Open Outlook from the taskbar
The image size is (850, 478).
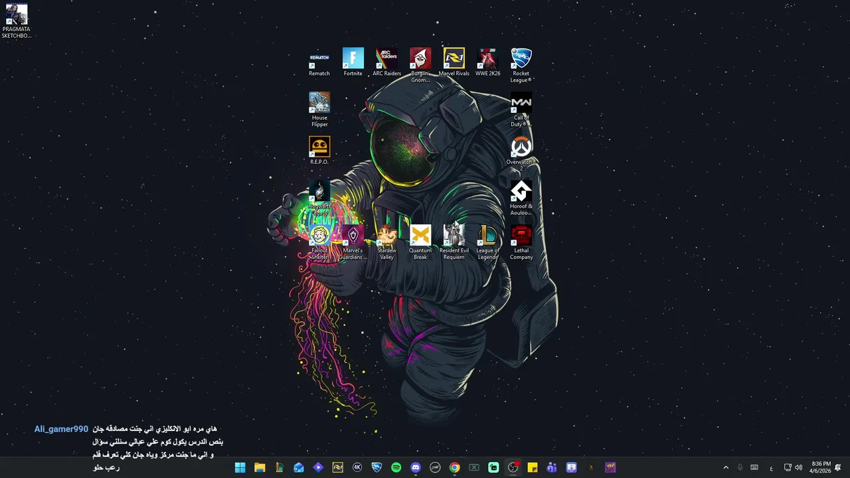[299, 467]
